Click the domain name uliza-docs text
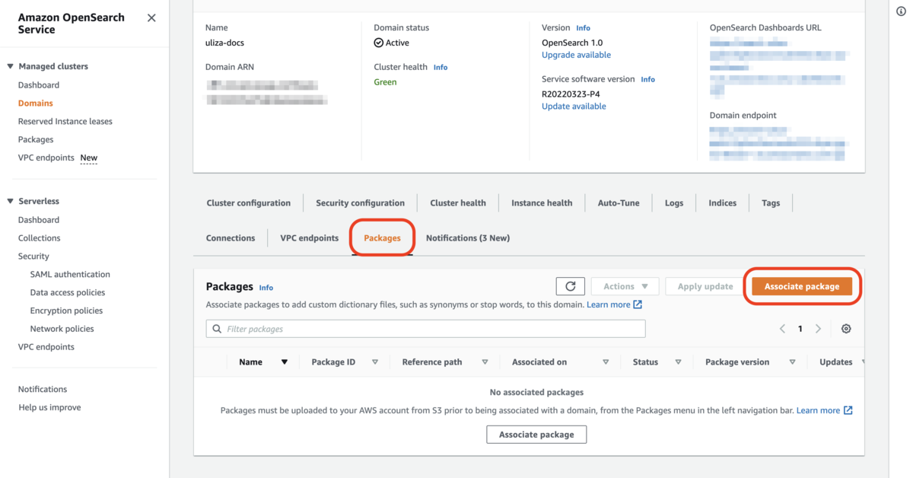This screenshot has height=478, width=913. (224, 43)
